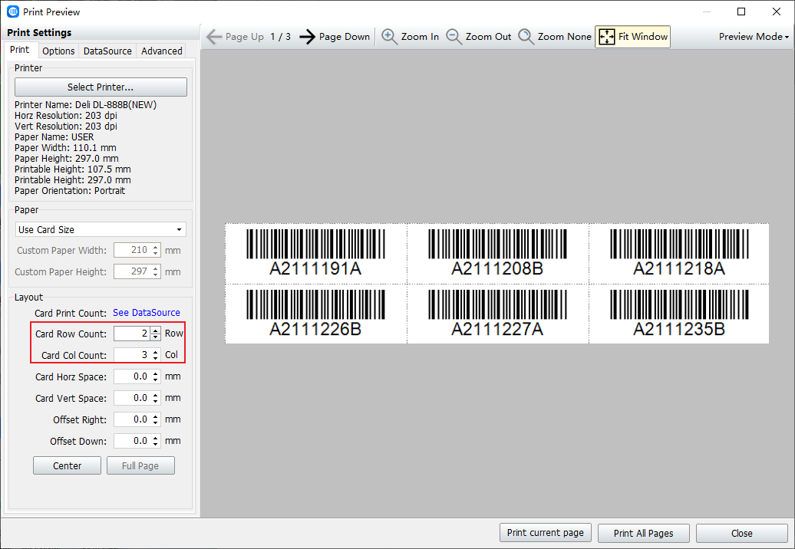This screenshot has width=795, height=549.
Task: Click the Card Row Count input field
Action: (132, 334)
